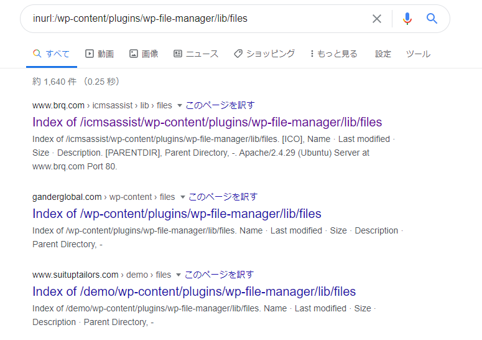Expand the もっと見る menu
This screenshot has width=482, height=340.
(334, 54)
